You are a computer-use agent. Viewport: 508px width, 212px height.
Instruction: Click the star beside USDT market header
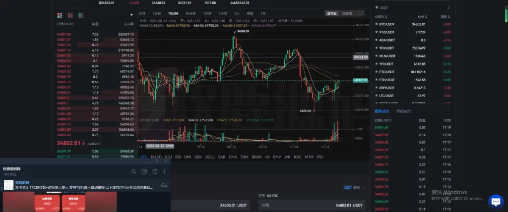point(377,7)
